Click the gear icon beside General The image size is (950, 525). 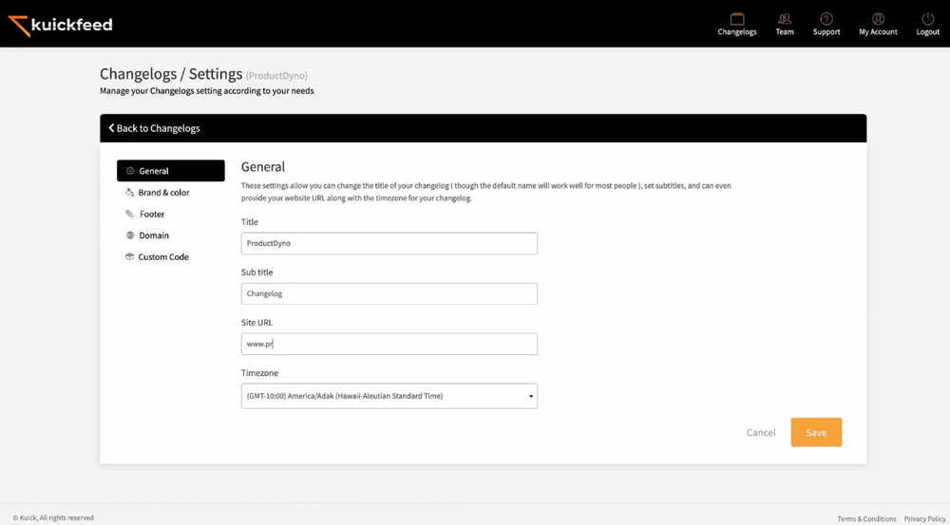pyautogui.click(x=129, y=171)
